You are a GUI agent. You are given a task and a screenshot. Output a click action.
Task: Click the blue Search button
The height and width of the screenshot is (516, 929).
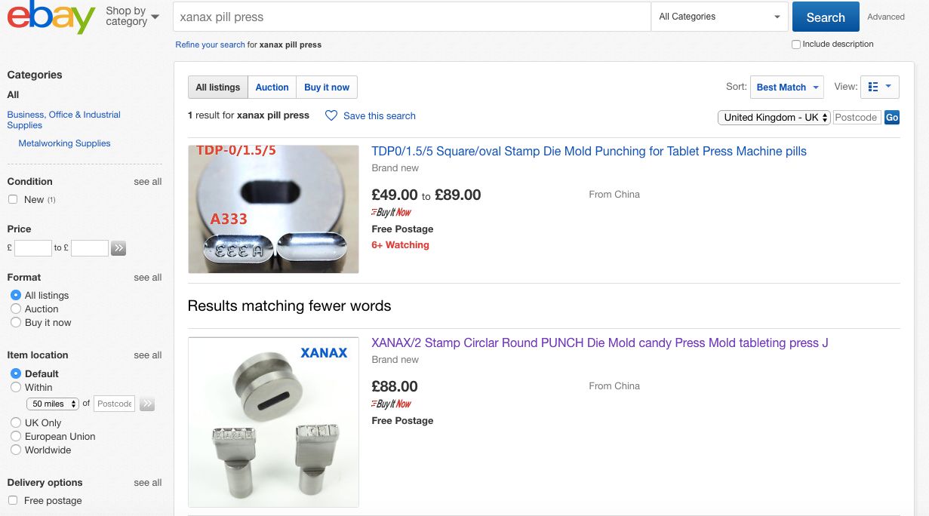point(826,17)
